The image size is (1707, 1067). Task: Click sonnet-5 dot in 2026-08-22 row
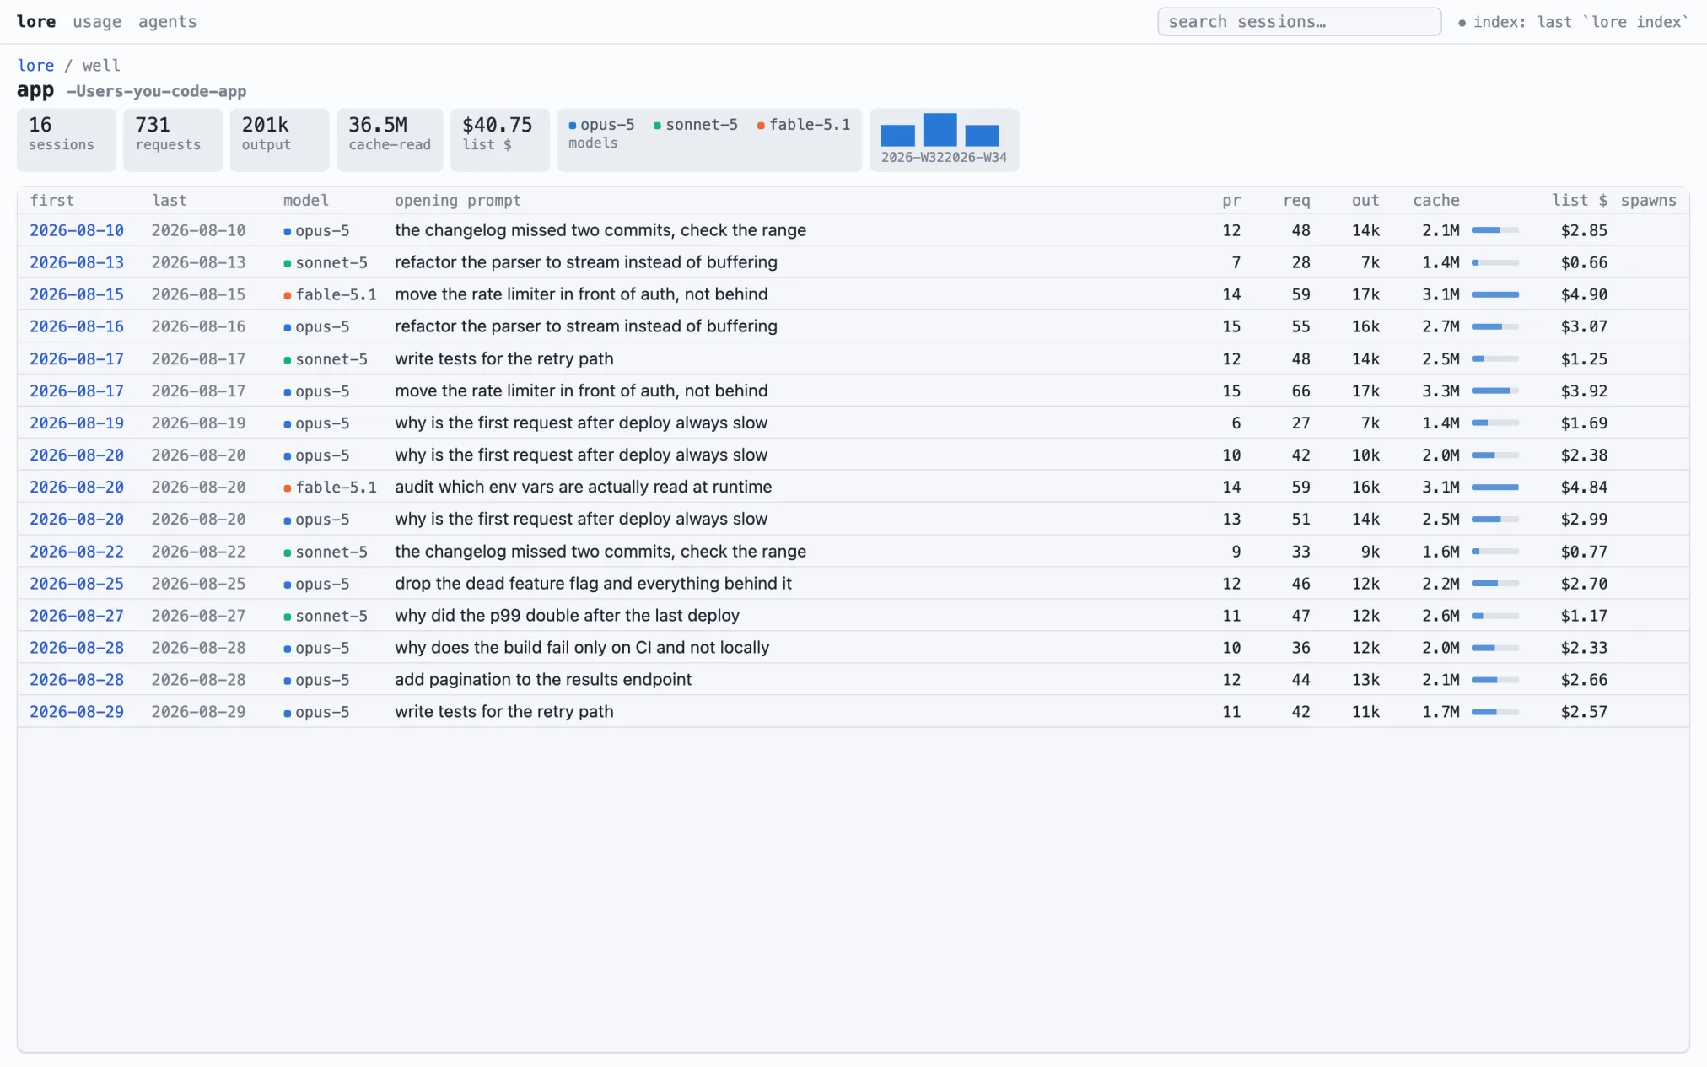pos(288,553)
